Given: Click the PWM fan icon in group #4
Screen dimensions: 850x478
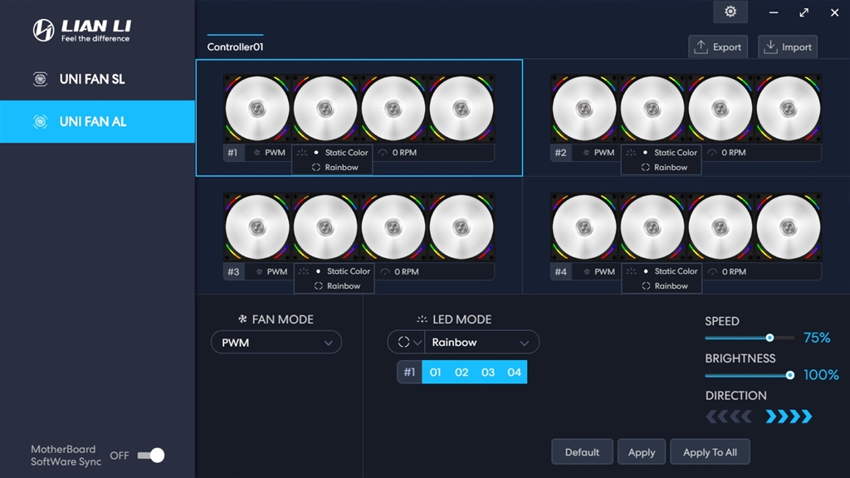Looking at the screenshot, I should [587, 271].
